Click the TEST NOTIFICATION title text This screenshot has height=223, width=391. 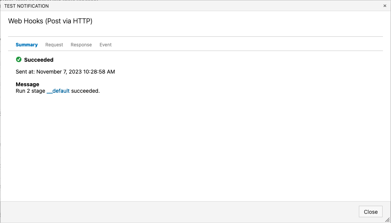pos(26,6)
